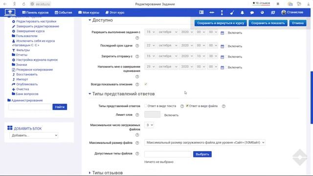Screen dimensions: 313x176
Task: Open the messages speech bubble icon
Action: click(252, 13)
